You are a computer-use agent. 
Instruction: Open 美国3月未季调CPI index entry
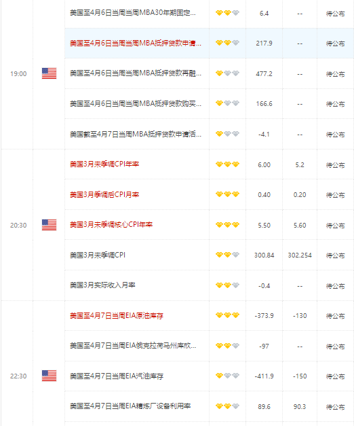coord(98,255)
